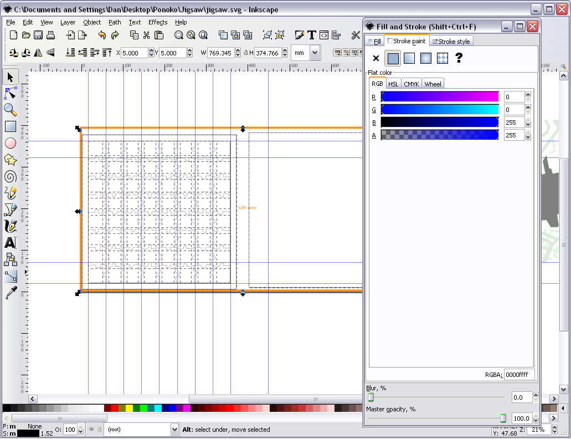Increase the W width stepper

[x=238, y=50]
